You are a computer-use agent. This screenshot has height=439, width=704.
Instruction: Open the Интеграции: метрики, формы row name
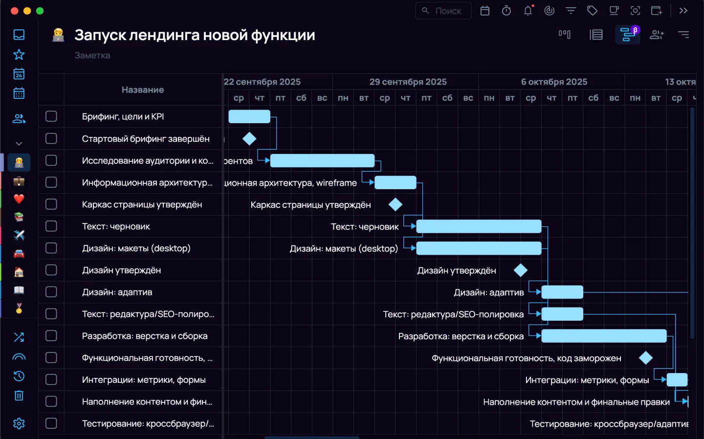pyautogui.click(x=144, y=380)
